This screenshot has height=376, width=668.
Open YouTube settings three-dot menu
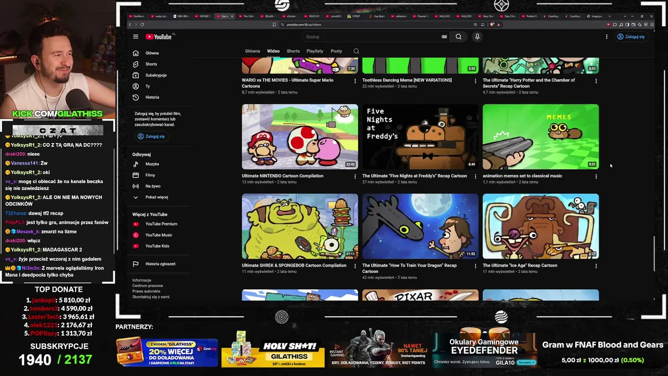[606, 37]
